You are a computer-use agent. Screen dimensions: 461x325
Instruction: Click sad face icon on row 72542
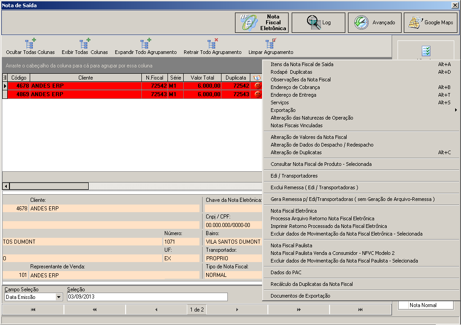[x=258, y=86]
